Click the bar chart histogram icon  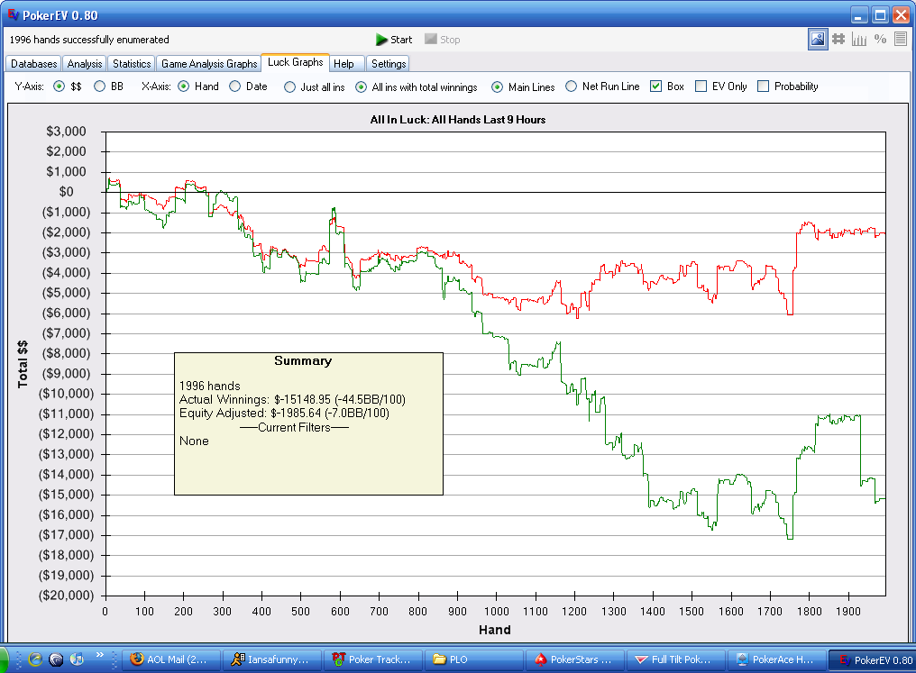pyautogui.click(x=858, y=39)
